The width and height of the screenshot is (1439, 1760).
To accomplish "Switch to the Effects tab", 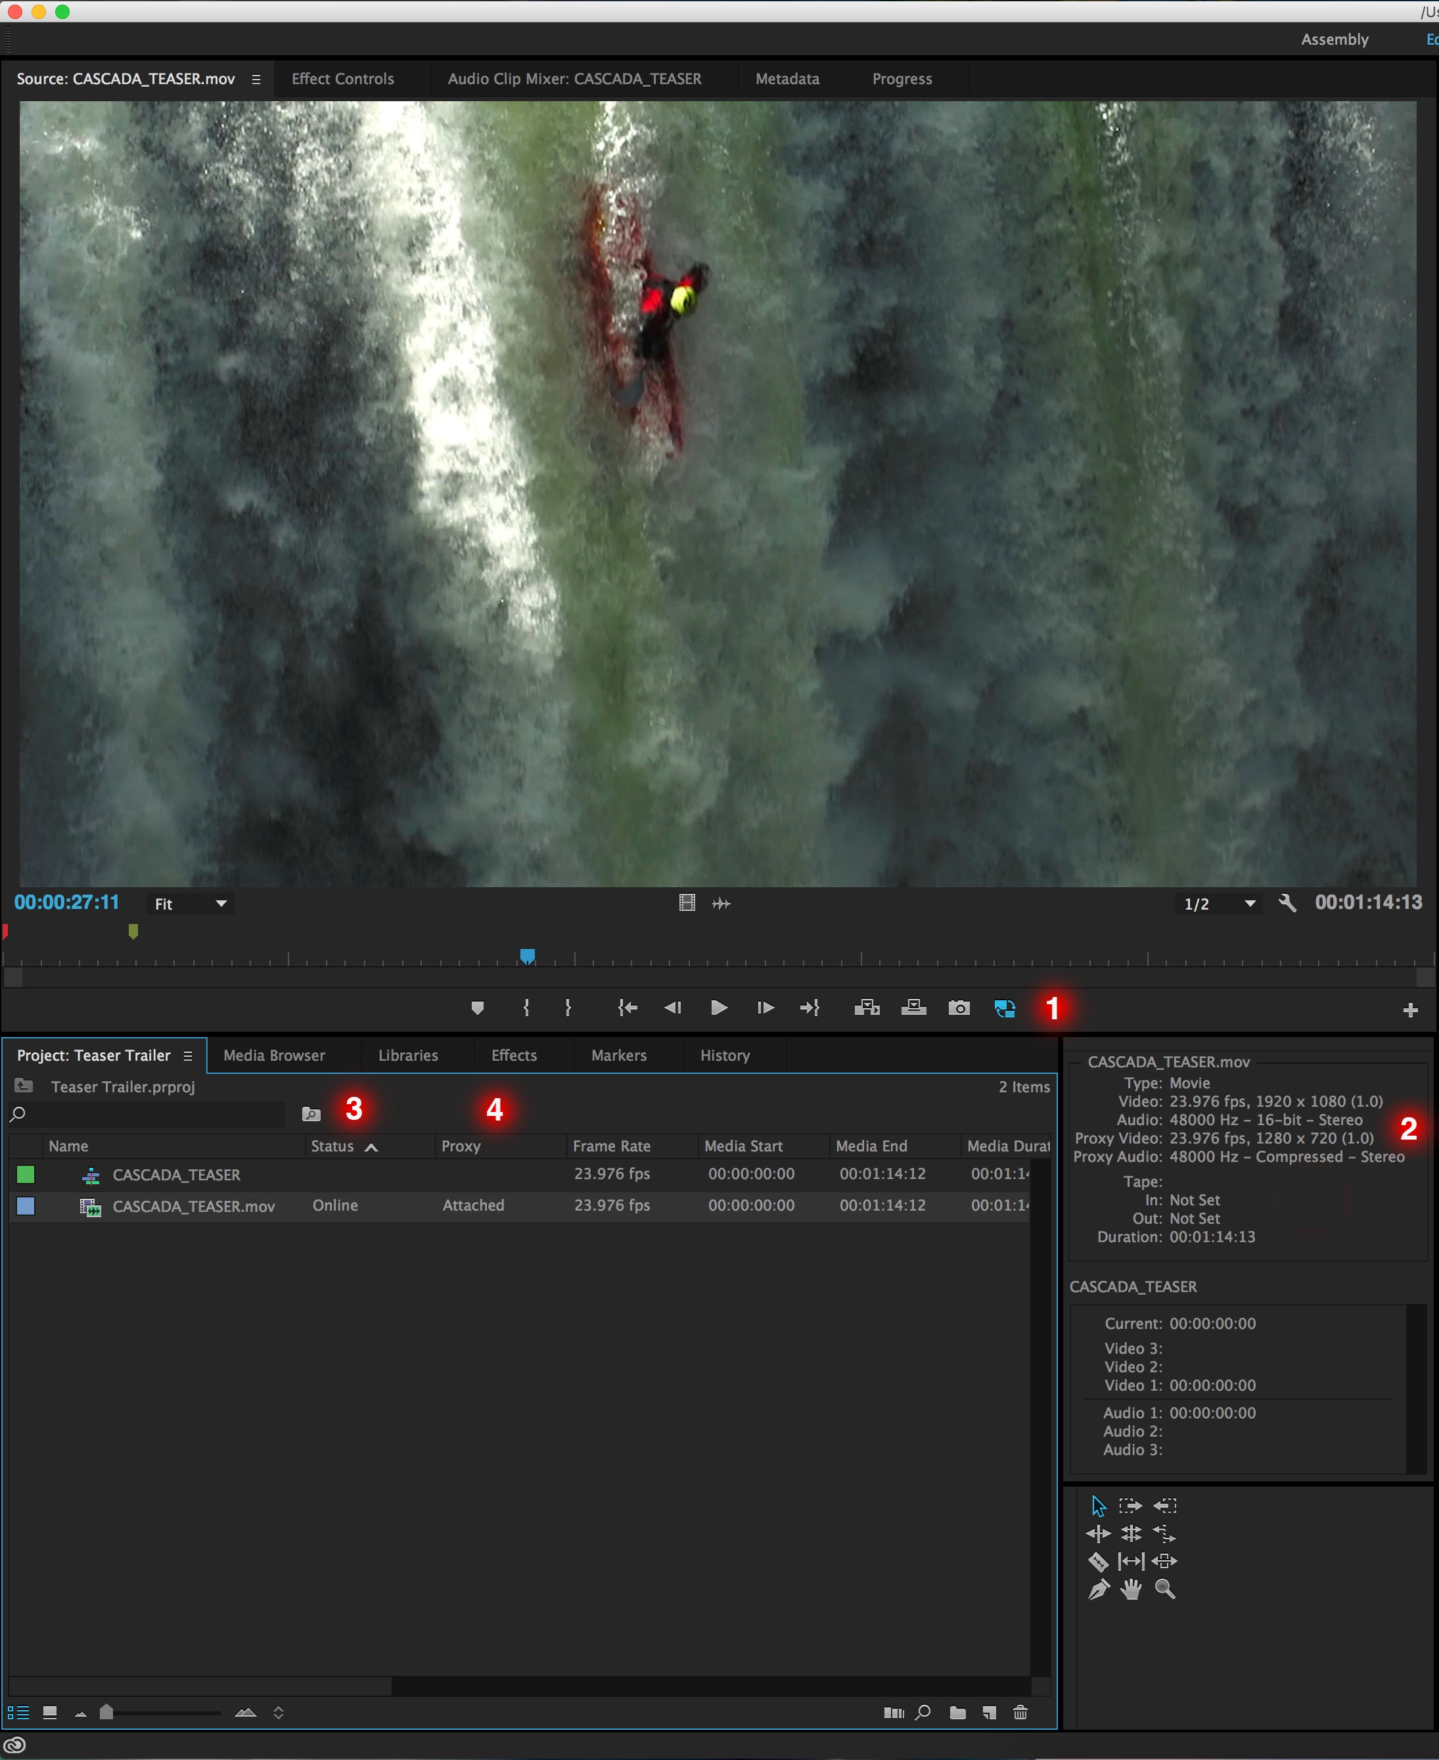I will [x=513, y=1055].
